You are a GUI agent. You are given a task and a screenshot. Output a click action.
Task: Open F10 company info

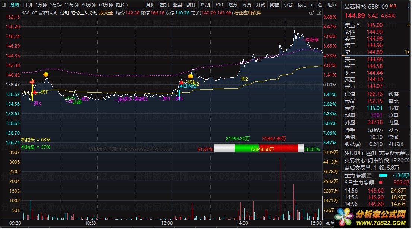[219, 5]
